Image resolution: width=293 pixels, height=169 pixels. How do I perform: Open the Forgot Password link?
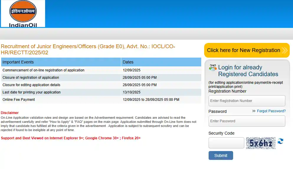click(271, 111)
